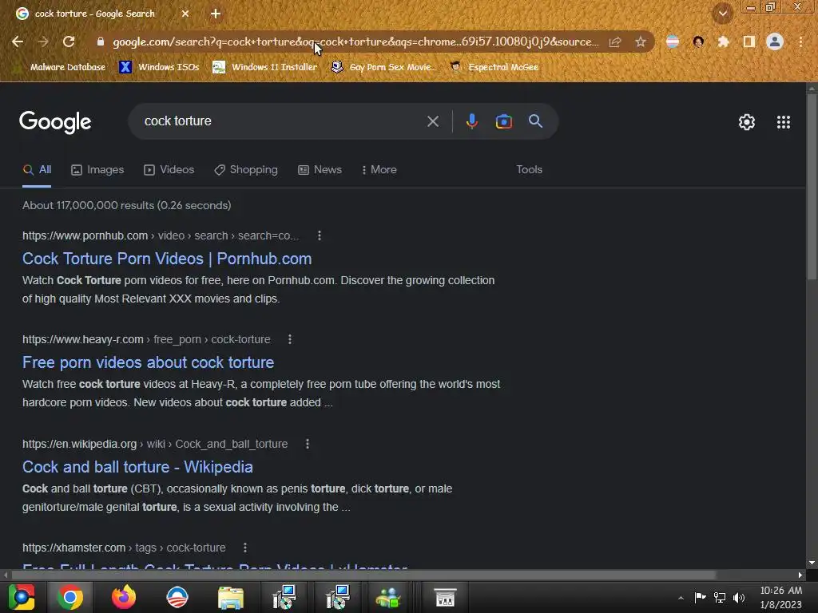Open the options menu for the first result
Screen dimensions: 818x613
320,235
